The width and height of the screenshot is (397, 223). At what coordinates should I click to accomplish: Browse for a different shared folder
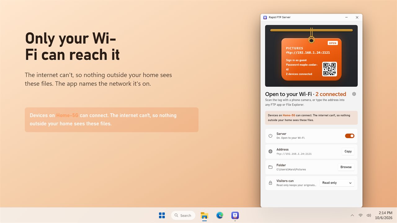click(346, 167)
